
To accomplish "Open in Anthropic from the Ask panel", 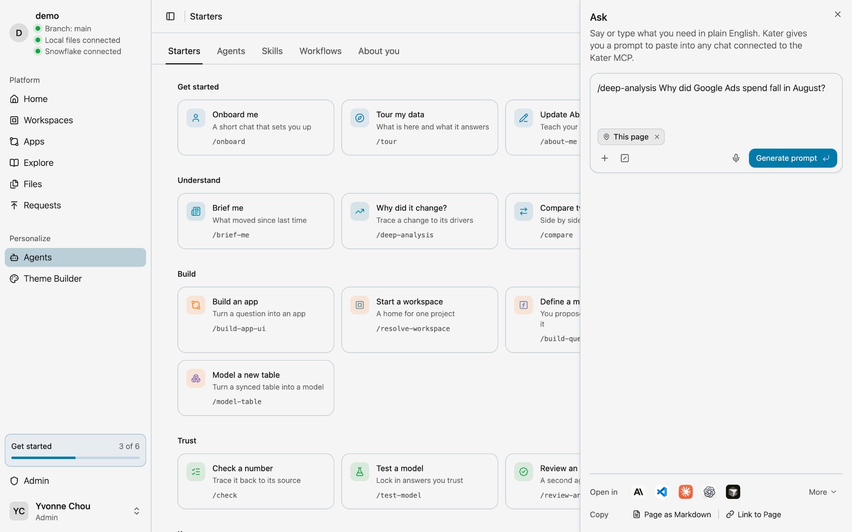I will pos(638,492).
